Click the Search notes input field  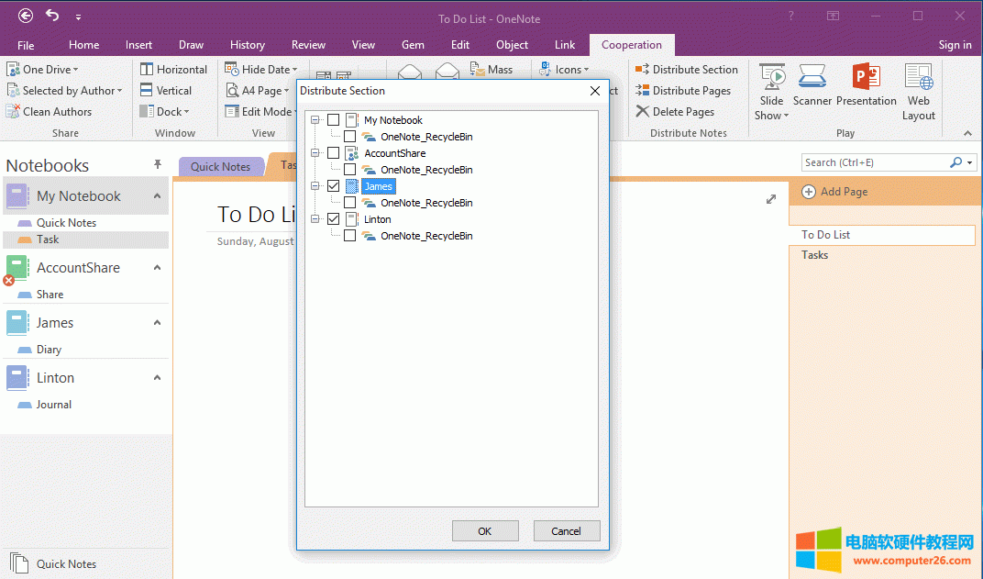click(x=874, y=162)
